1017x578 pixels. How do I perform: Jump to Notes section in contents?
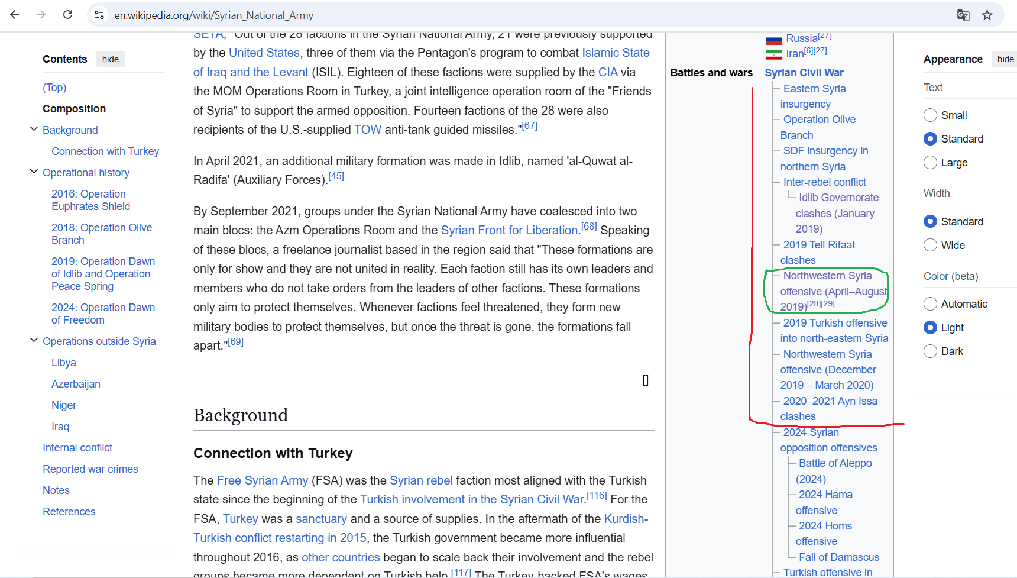tap(56, 490)
